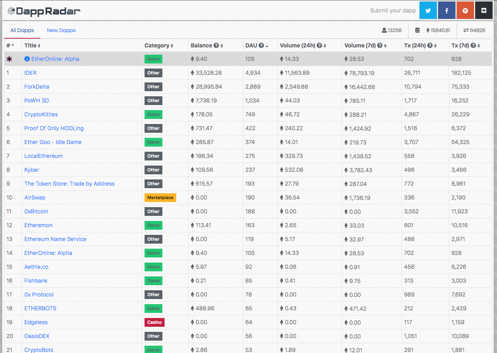Open the Fishbank dapp link

pyautogui.click(x=36, y=280)
